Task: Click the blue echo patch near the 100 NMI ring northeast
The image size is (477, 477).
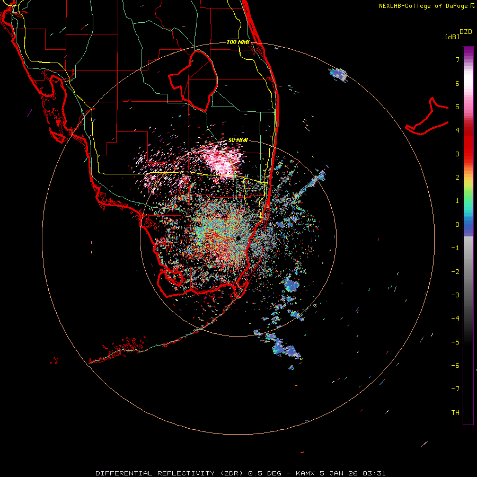Action: point(338,75)
